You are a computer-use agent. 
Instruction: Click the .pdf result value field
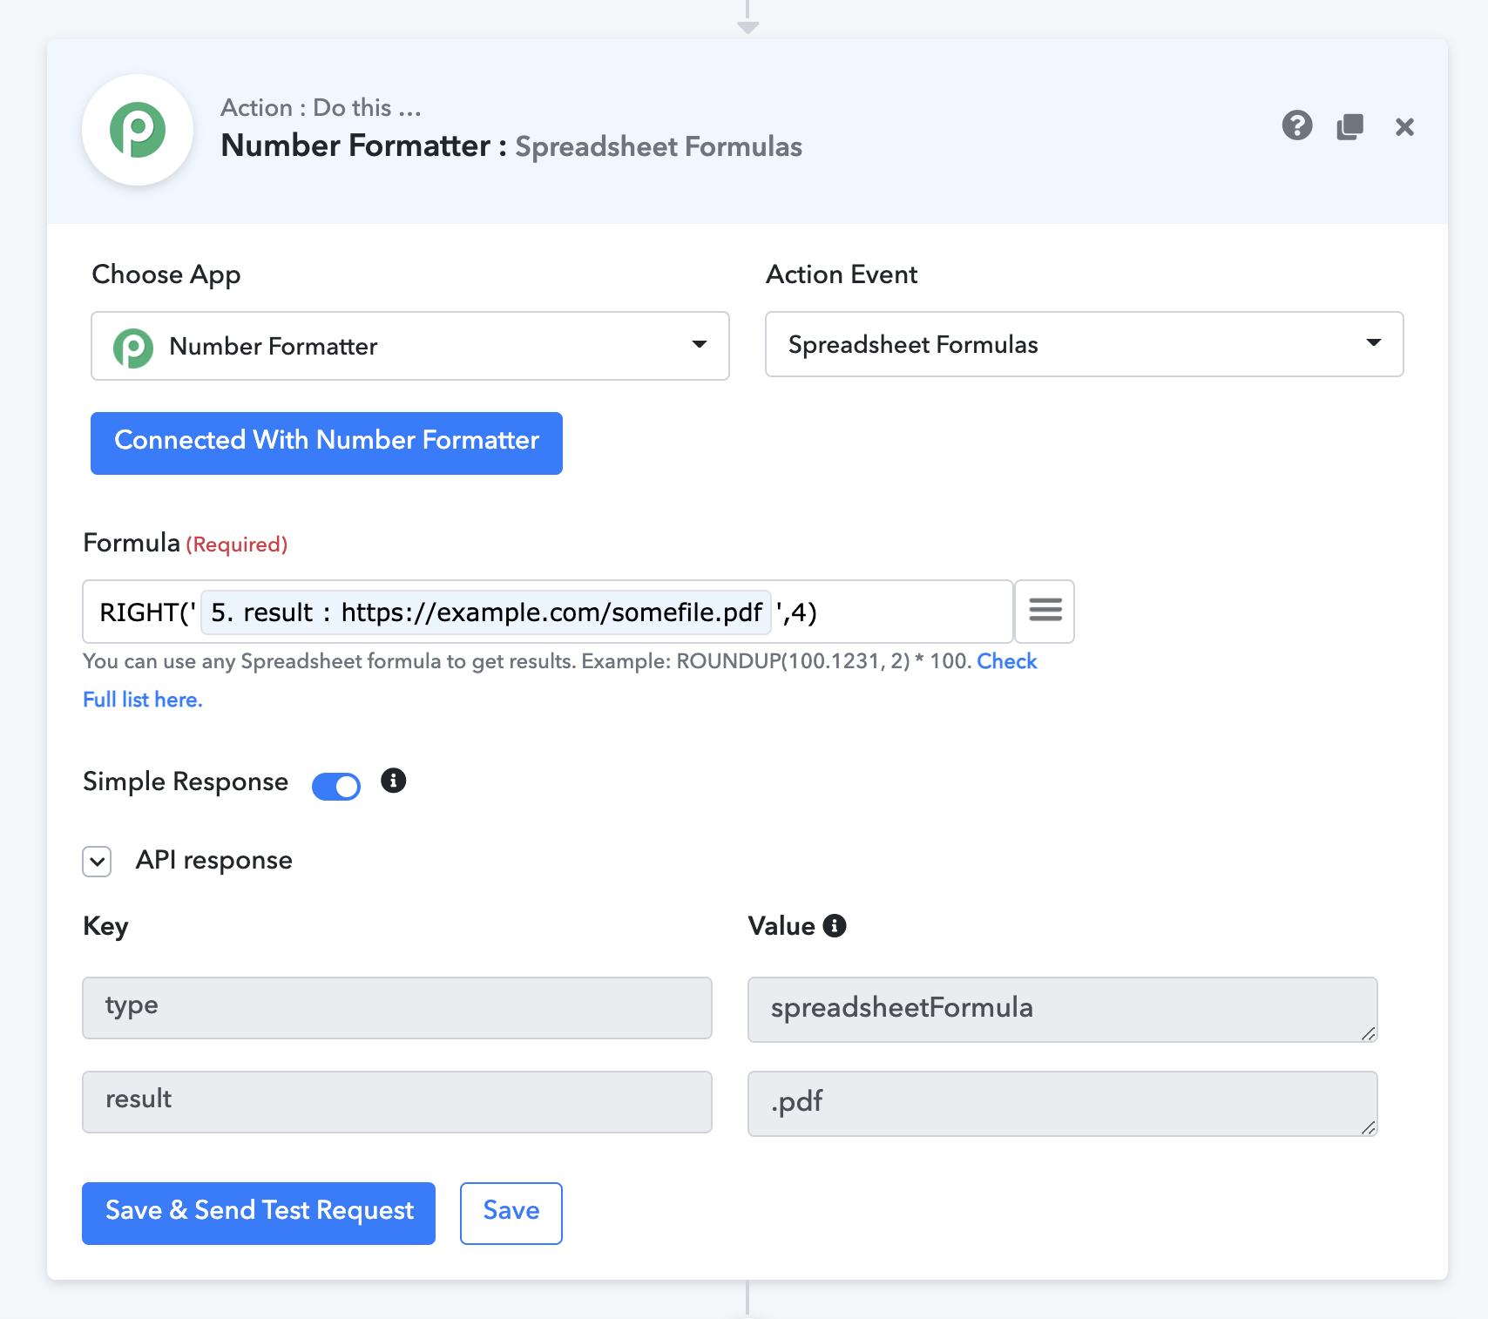(x=1061, y=1103)
